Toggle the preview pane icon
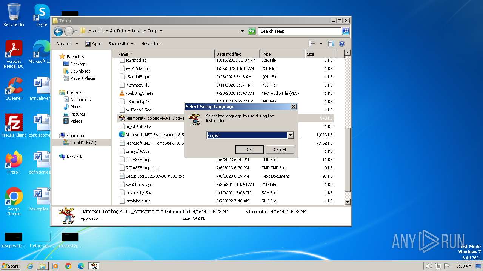This screenshot has width=483, height=271. point(331,44)
